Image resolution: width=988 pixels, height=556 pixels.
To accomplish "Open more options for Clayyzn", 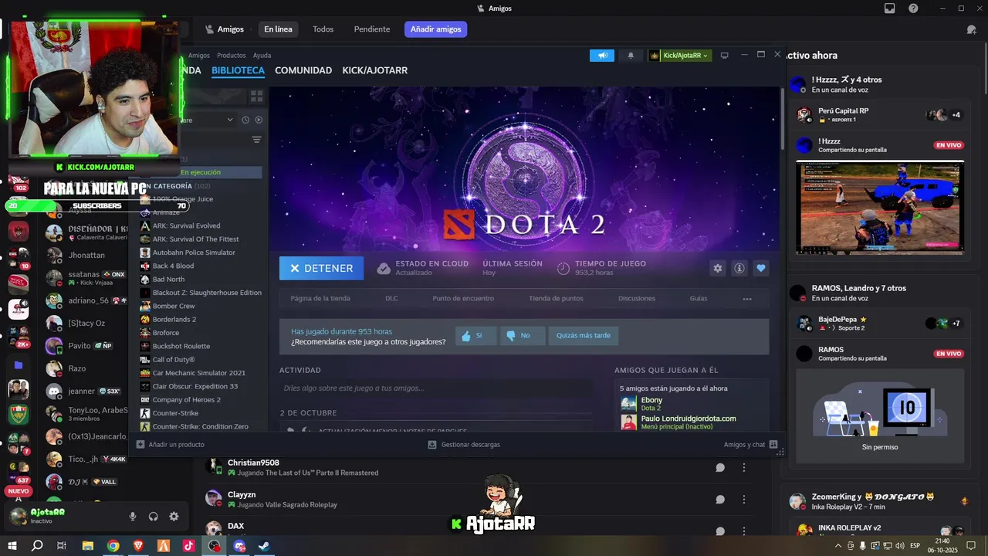I will point(744,500).
